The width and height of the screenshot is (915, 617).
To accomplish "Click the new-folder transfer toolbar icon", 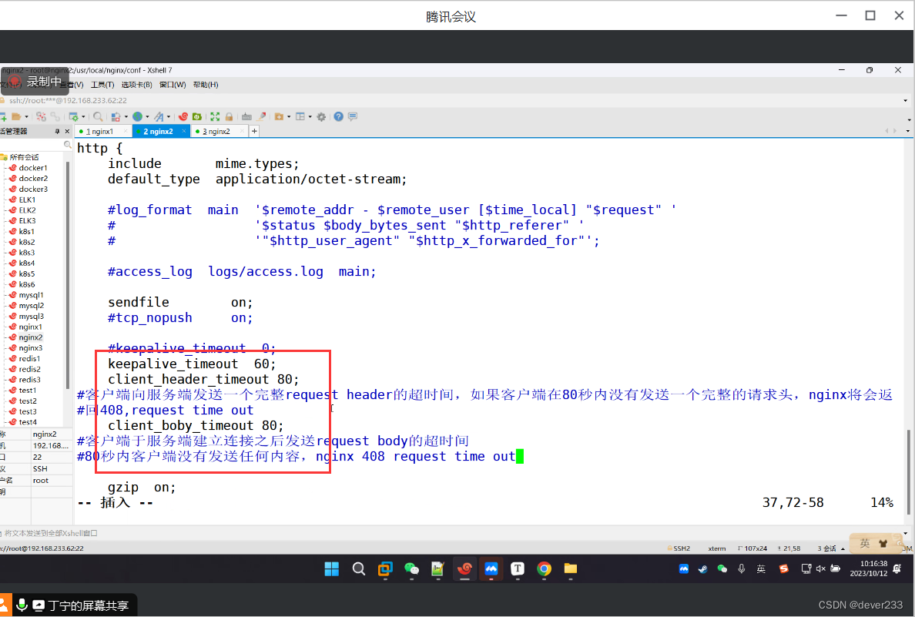I will point(279,117).
